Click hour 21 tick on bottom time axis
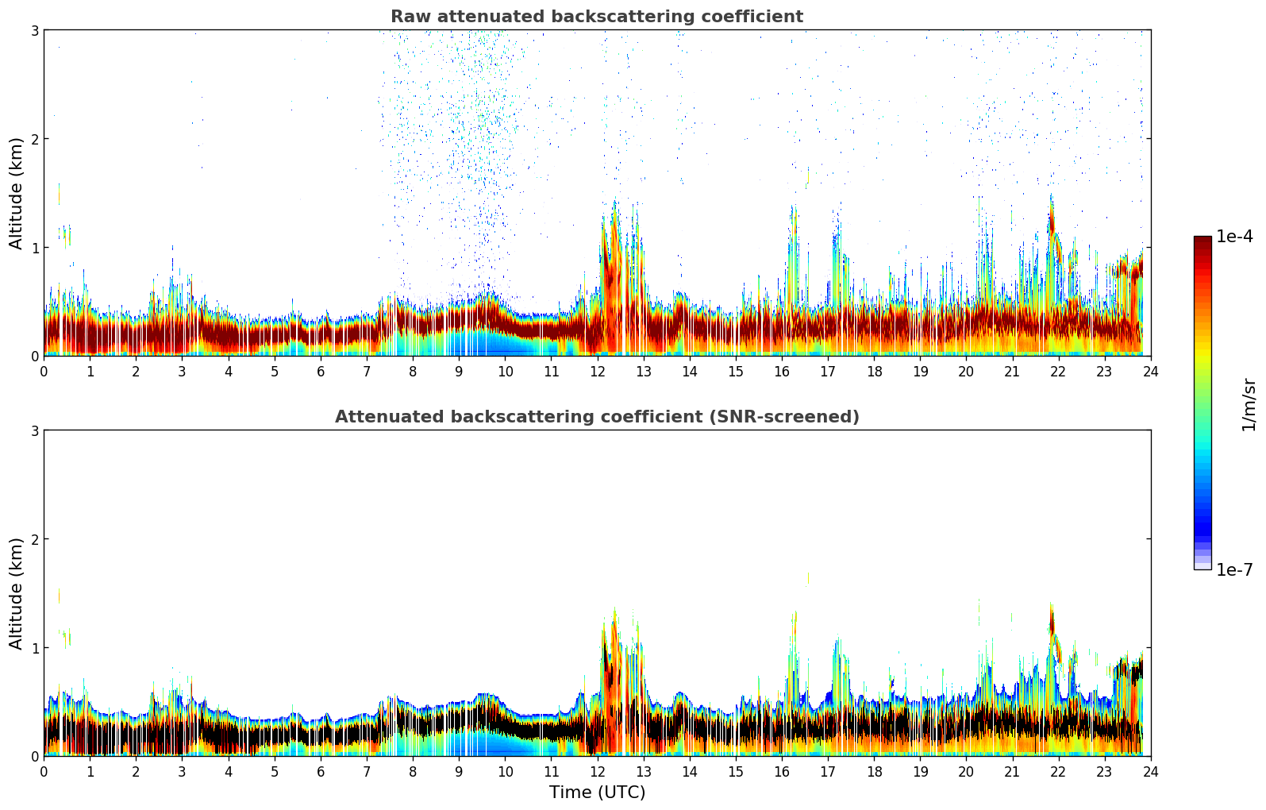 click(x=1012, y=771)
